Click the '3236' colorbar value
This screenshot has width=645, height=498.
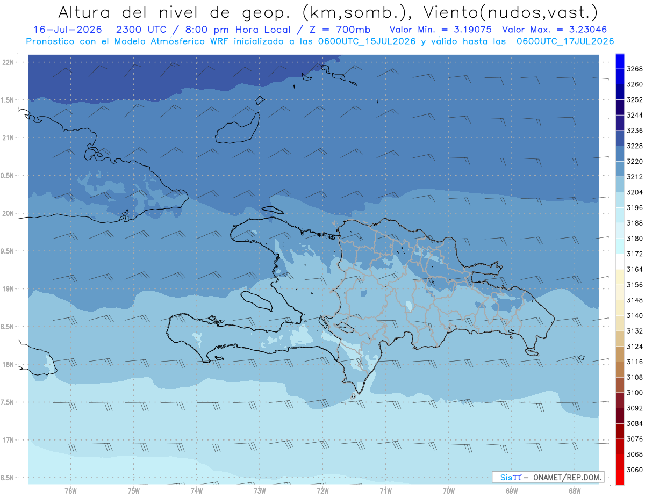pos(635,131)
